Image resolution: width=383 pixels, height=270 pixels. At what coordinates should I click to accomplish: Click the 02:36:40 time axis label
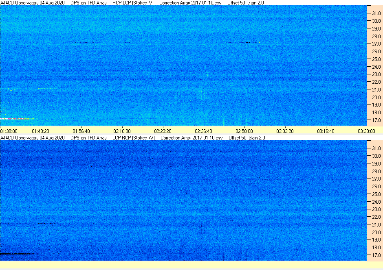(x=203, y=131)
